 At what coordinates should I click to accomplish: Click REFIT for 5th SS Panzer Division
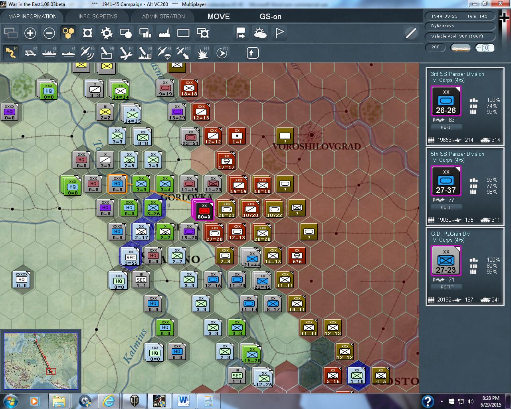tap(447, 207)
